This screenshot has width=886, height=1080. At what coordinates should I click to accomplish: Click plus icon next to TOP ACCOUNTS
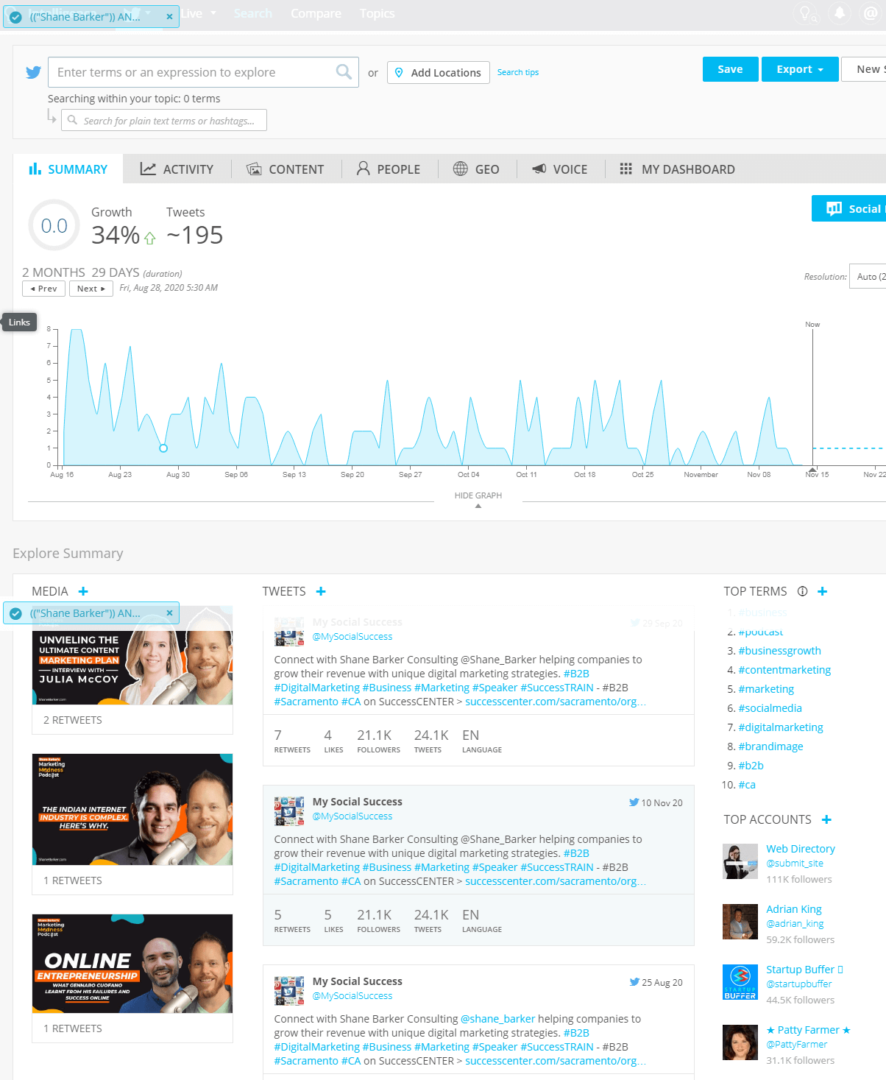[826, 819]
